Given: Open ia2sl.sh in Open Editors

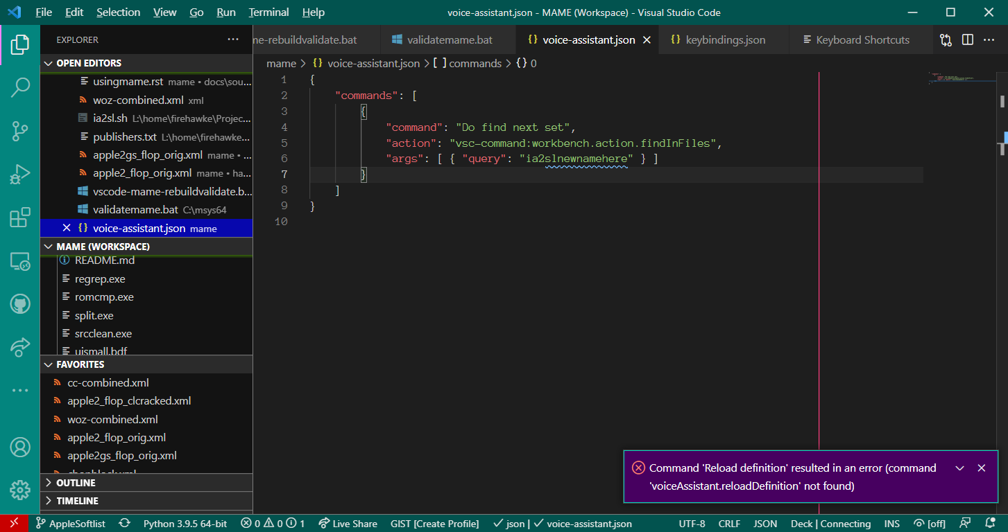Looking at the screenshot, I should 146,118.
